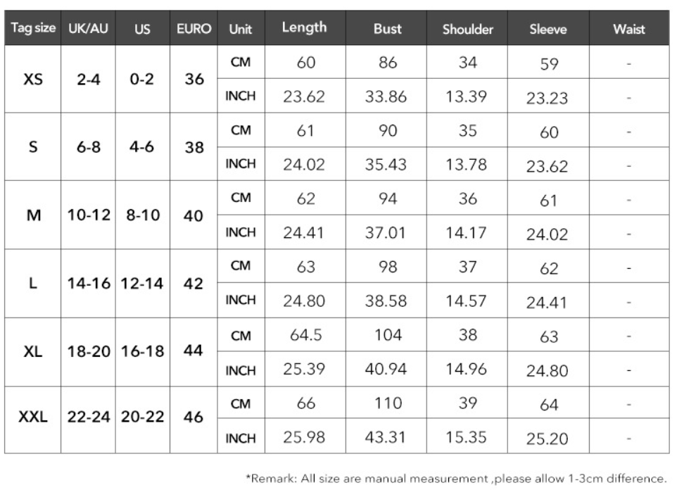Select UK/AU size 14-16 cell
This screenshot has height=490, width=677.
pos(89,284)
